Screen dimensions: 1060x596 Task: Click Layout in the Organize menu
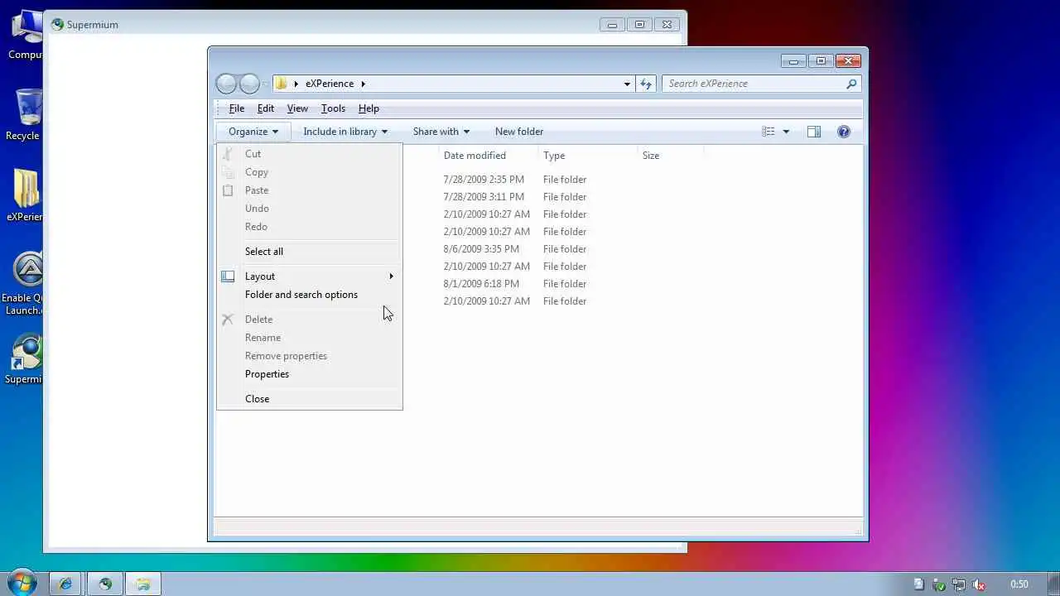coord(309,276)
